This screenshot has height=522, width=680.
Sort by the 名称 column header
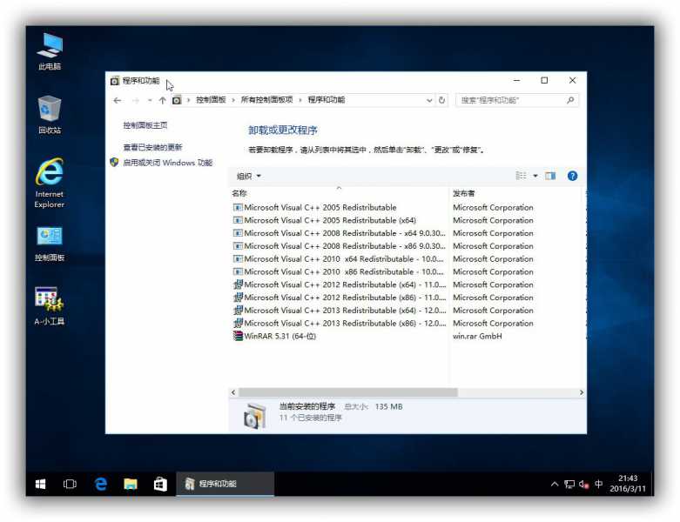pyautogui.click(x=239, y=194)
